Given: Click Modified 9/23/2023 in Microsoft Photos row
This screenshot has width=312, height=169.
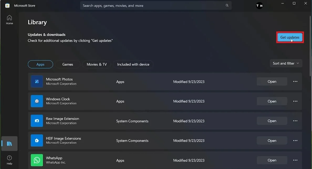Looking at the screenshot, I should coord(189,82).
